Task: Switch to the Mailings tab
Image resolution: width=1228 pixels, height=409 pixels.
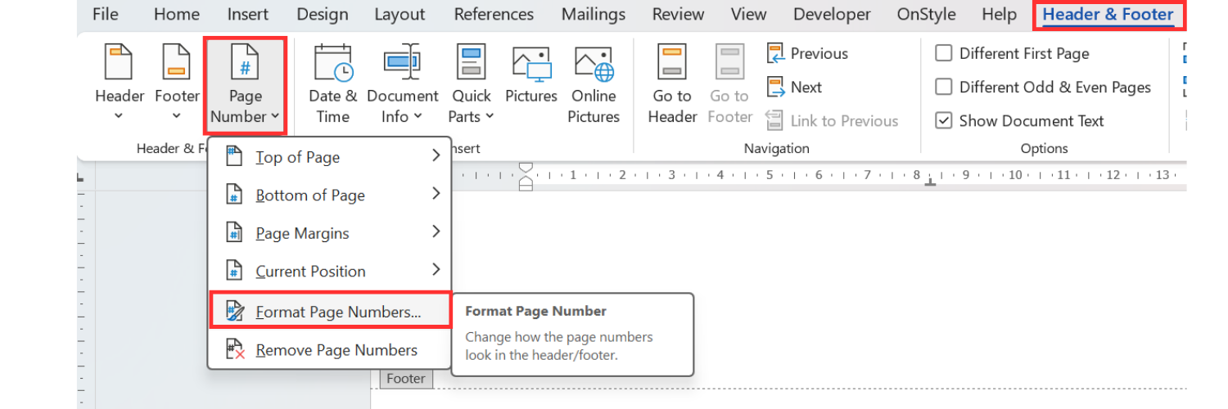Action: point(594,14)
